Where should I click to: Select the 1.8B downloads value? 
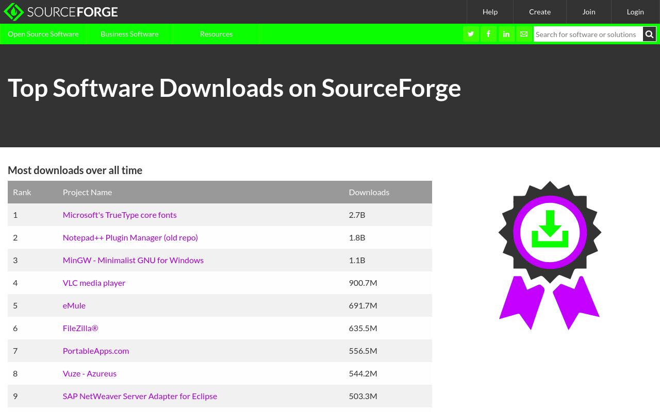click(357, 237)
